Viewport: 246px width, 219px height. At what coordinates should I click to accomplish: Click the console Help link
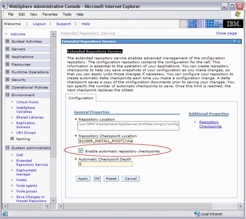pos(86,24)
